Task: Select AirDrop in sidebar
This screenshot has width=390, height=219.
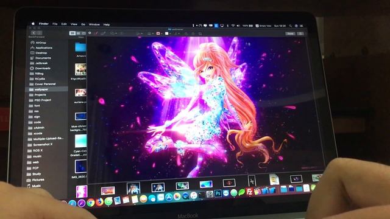Action: coord(38,43)
